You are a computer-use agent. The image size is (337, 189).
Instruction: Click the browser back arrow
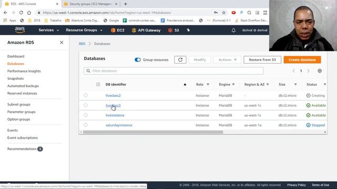click(x=5, y=13)
